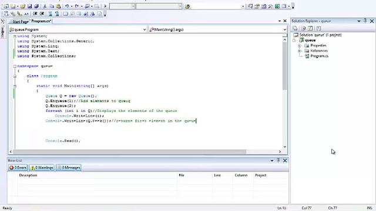Image resolution: width=376 pixels, height=211 pixels.
Task: Open Solution Explorer window position menu arrow
Action: [359, 21]
